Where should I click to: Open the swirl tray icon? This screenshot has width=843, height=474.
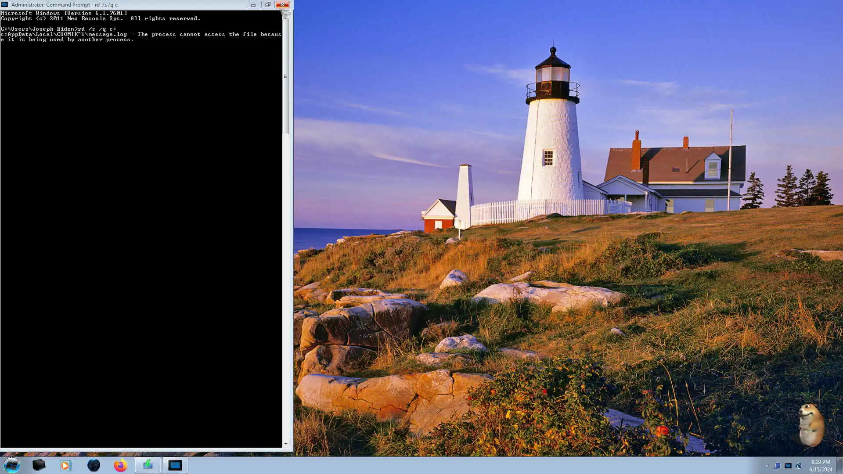click(799, 466)
